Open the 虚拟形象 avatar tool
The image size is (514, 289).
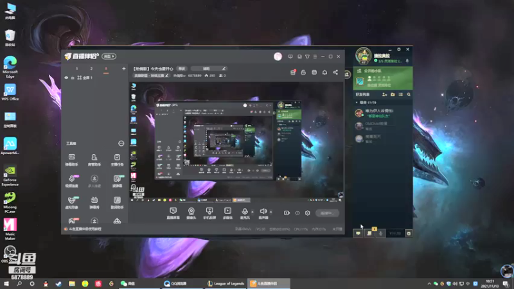71,202
